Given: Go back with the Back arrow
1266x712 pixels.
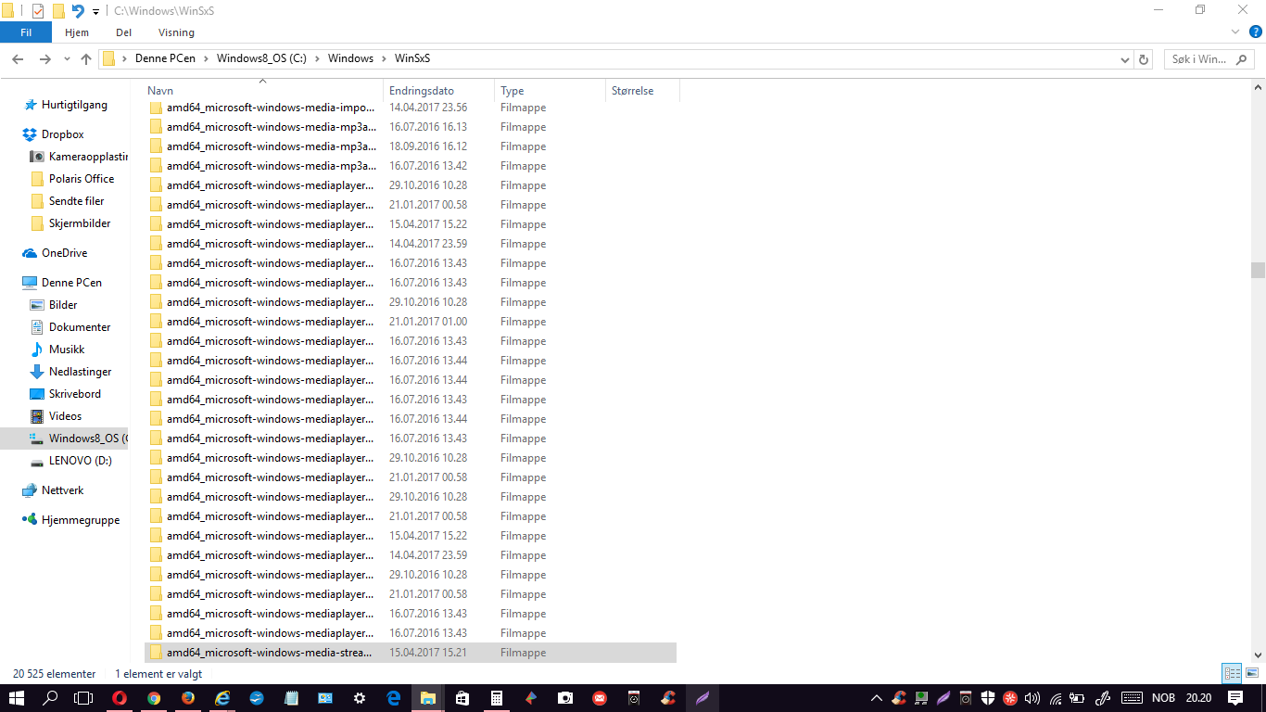Looking at the screenshot, I should point(18,58).
